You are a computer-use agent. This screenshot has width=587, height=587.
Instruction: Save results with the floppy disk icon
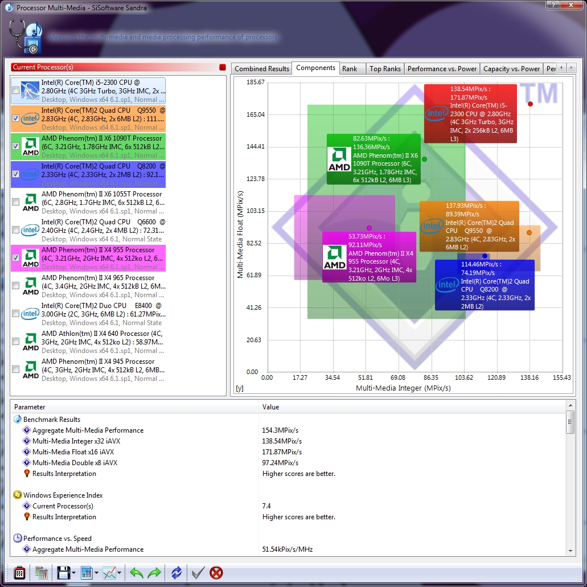pyautogui.click(x=63, y=573)
